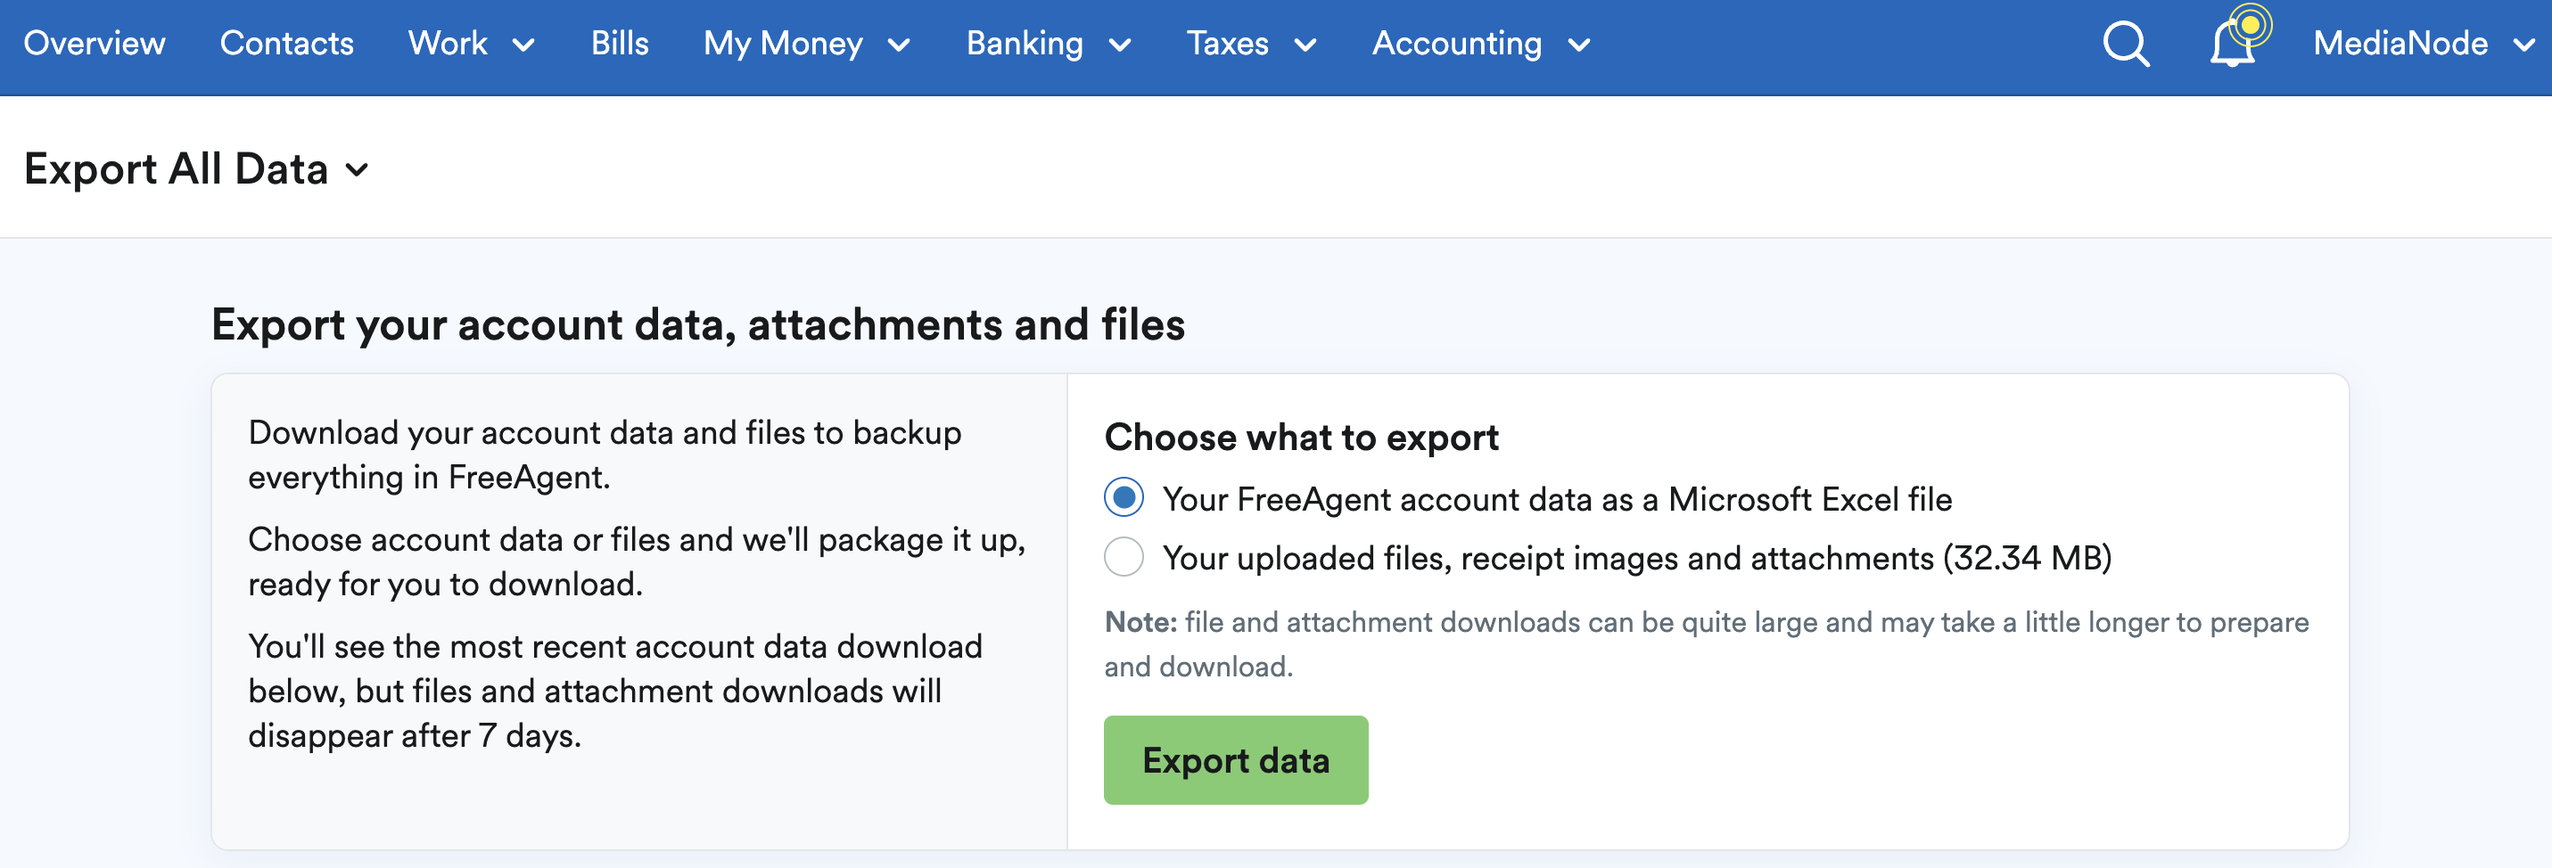Image resolution: width=2552 pixels, height=868 pixels.
Task: Open the search magnifier icon
Action: point(2126,44)
